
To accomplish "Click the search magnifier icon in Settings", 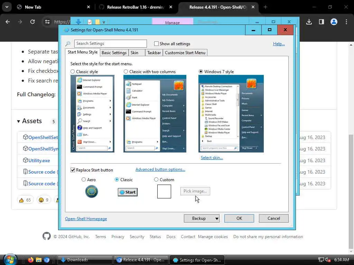I will (x=68, y=44).
